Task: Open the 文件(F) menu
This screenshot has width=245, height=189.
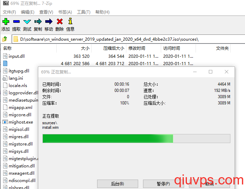Action: (x=9, y=12)
